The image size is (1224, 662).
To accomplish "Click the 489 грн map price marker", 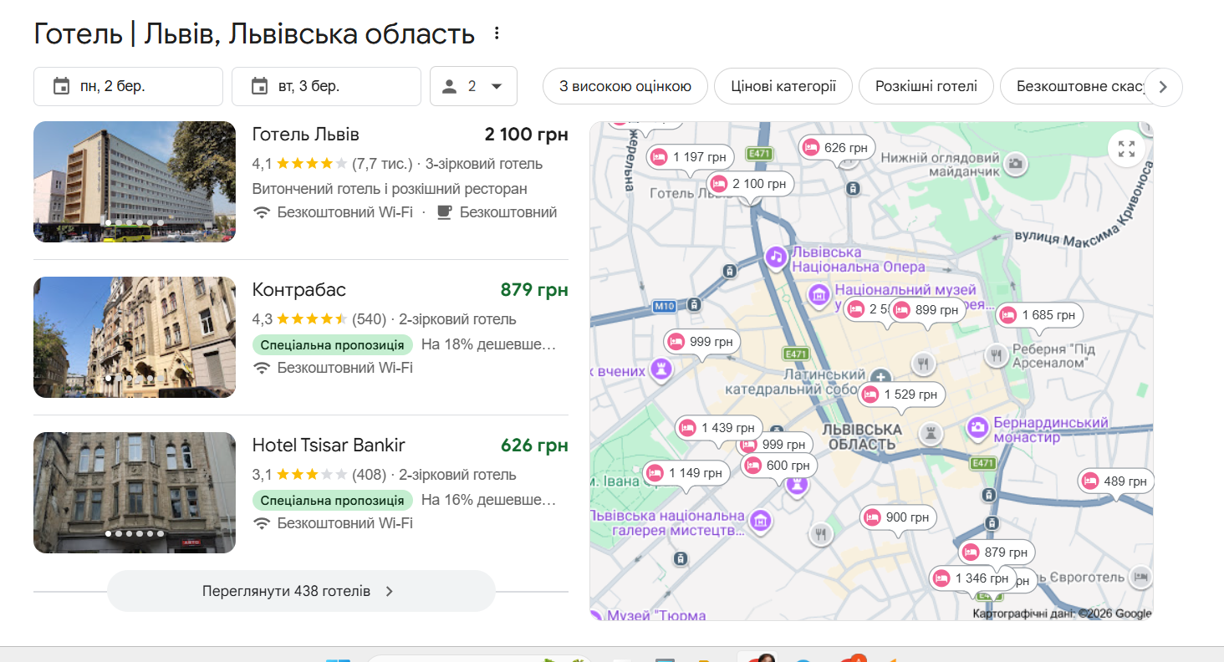I will point(1116,481).
